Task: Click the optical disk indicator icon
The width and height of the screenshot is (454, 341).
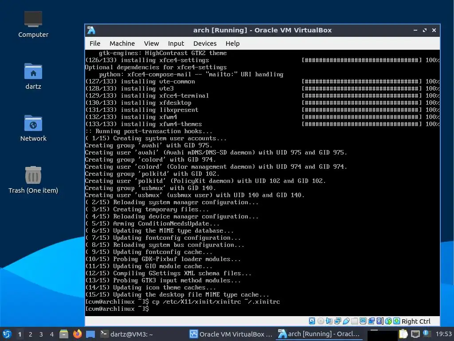Action: [x=321, y=321]
